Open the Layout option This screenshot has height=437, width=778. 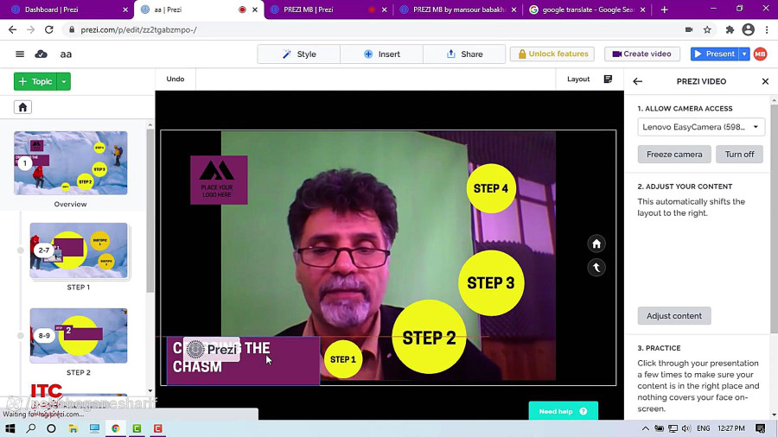pos(578,79)
